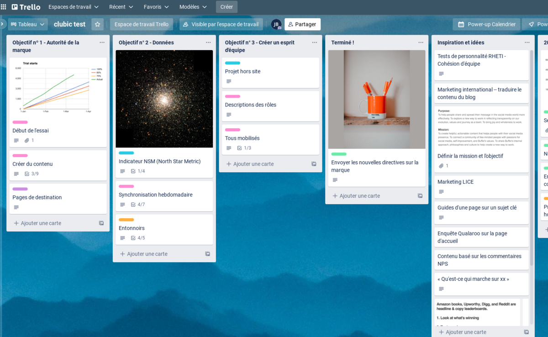Open Marketing international blog translation card

(481, 93)
